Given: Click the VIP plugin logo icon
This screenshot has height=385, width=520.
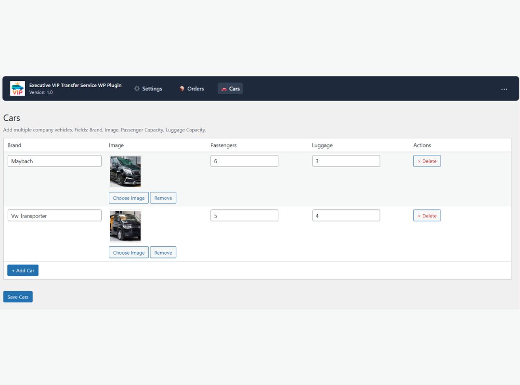Looking at the screenshot, I should point(17,88).
